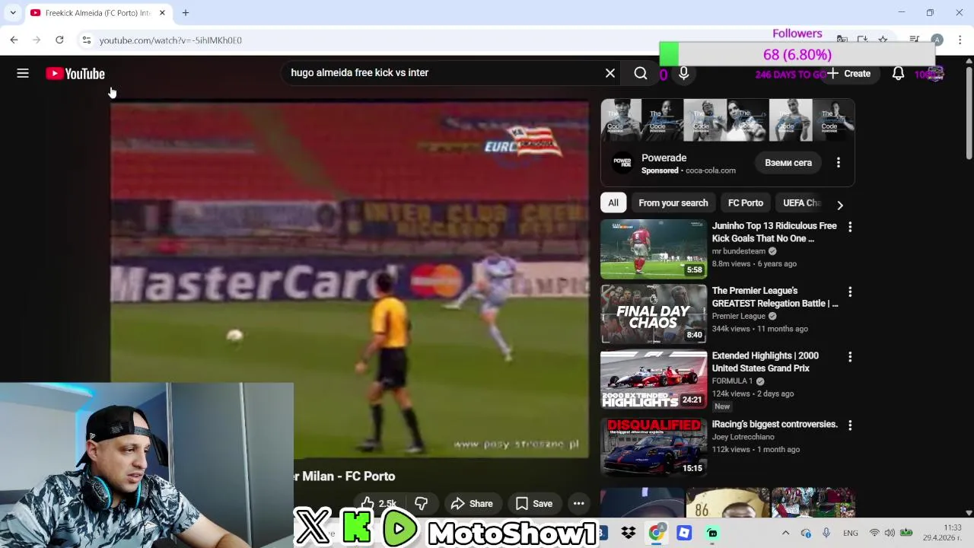This screenshot has width=974, height=548.
Task: Open options for 2000 United States Grand Prix video
Action: click(850, 356)
